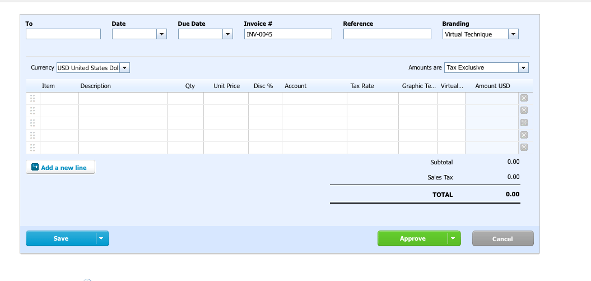Click the third row drag handle
Image resolution: width=591 pixels, height=281 pixels.
[x=32, y=123]
